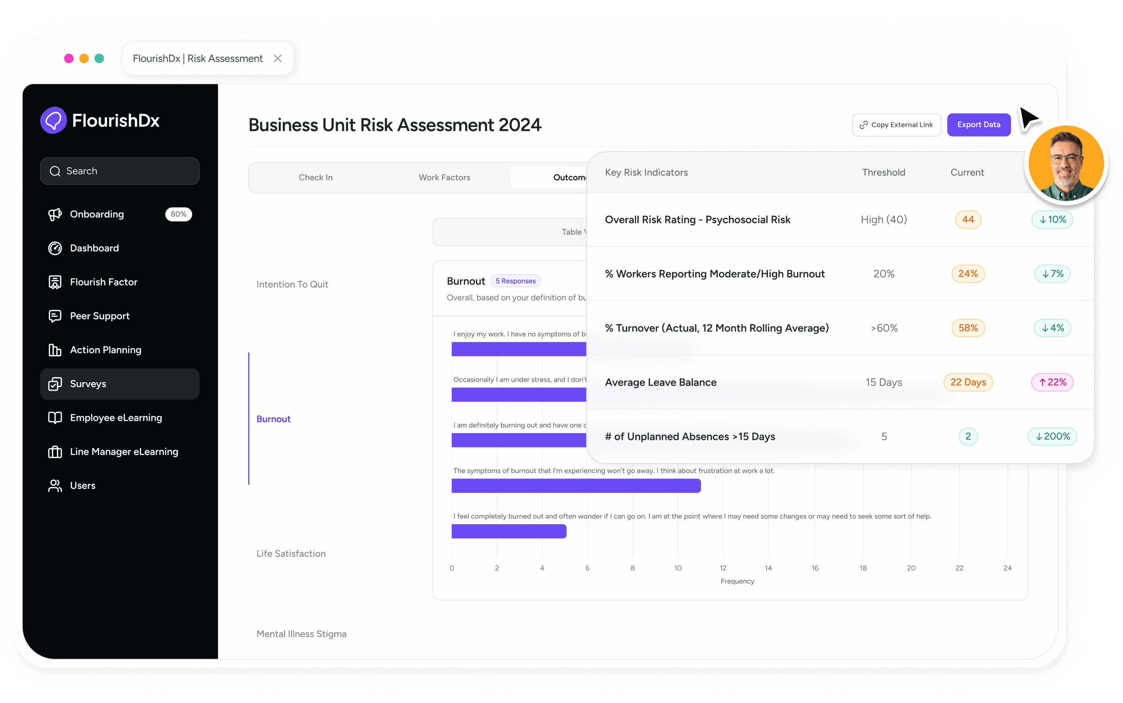Switch to the Check In tab
Image resolution: width=1123 pixels, height=703 pixels.
[315, 177]
